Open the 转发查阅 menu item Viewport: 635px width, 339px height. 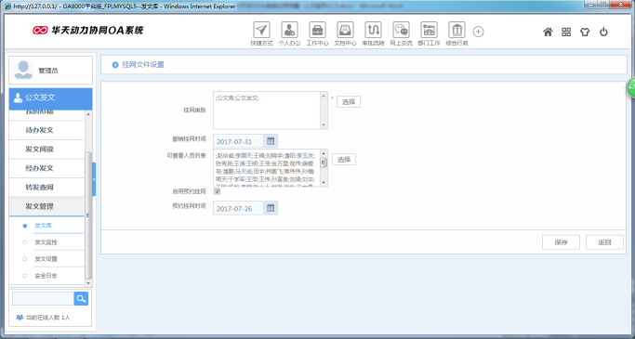coord(46,188)
